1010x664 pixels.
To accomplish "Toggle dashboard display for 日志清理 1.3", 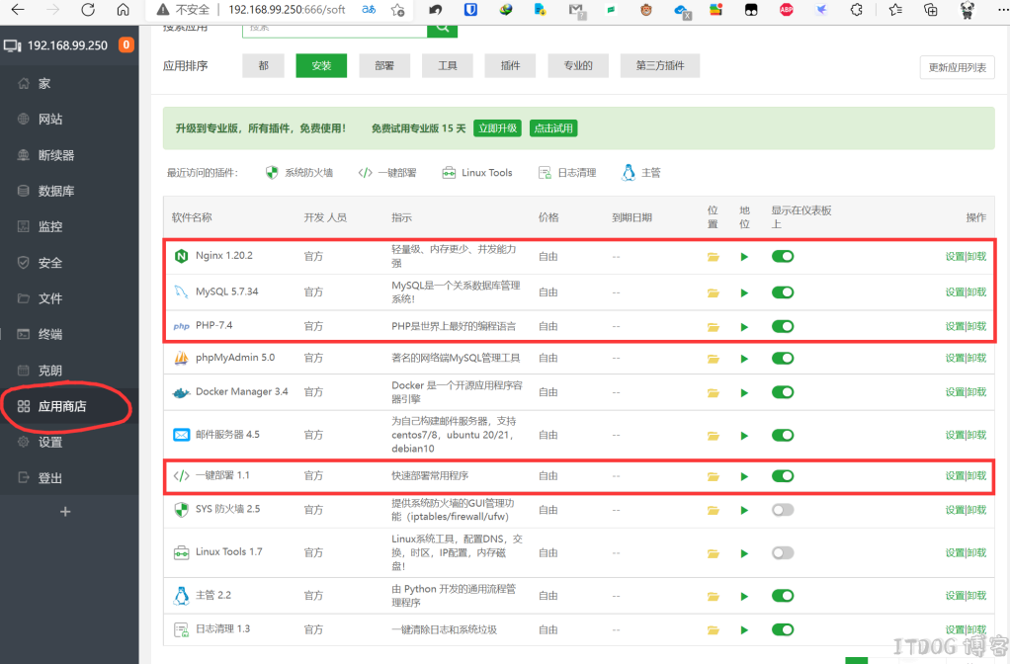I will point(783,629).
